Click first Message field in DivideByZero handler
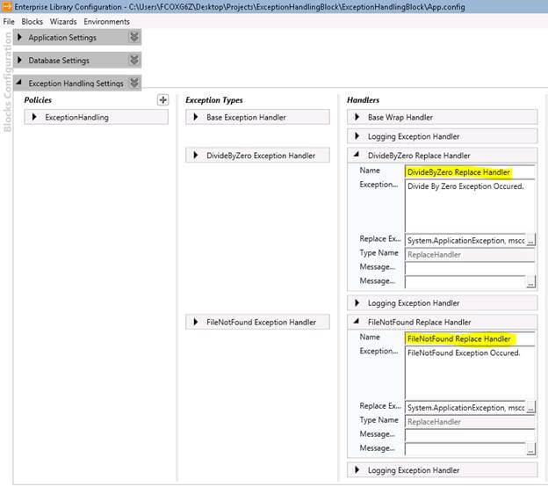The image size is (548, 487). [470, 268]
